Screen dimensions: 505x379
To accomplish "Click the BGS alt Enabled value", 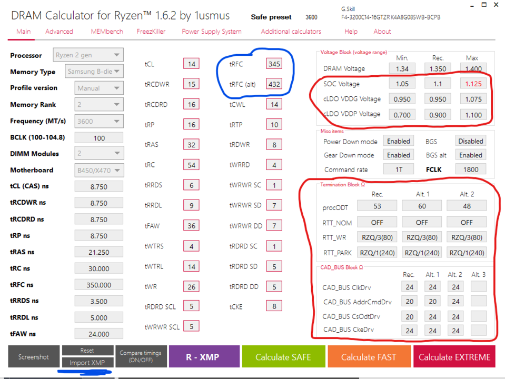I will pos(471,155).
